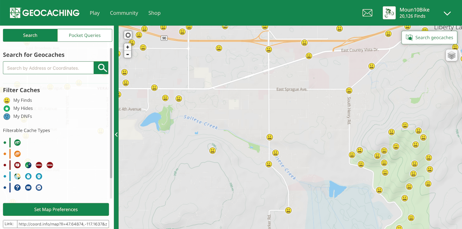This screenshot has height=229, width=462.
Task: Filter by GIGA event cache icon
Action: 50,165
